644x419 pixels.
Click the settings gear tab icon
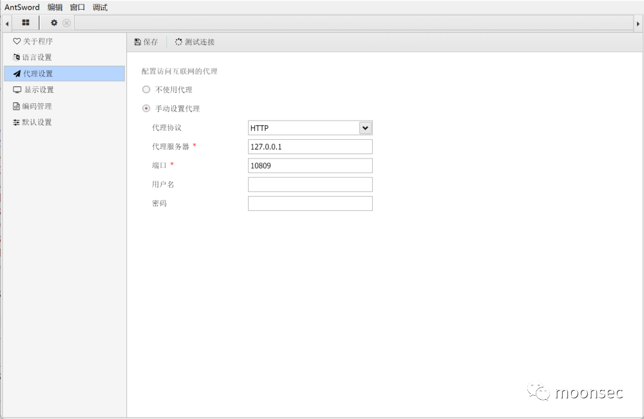(x=54, y=23)
